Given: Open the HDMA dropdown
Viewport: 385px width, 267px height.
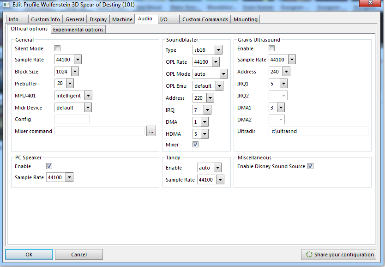Looking at the screenshot, I should [205, 134].
